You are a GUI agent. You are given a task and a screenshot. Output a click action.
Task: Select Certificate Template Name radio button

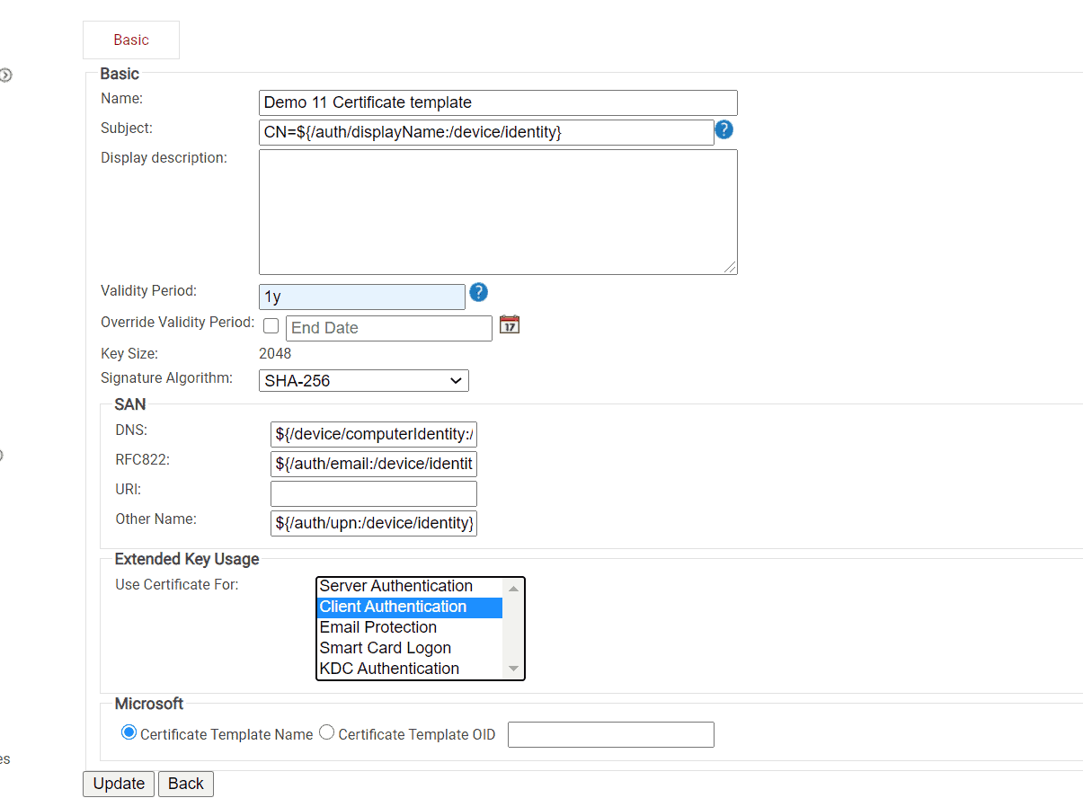[x=129, y=732]
